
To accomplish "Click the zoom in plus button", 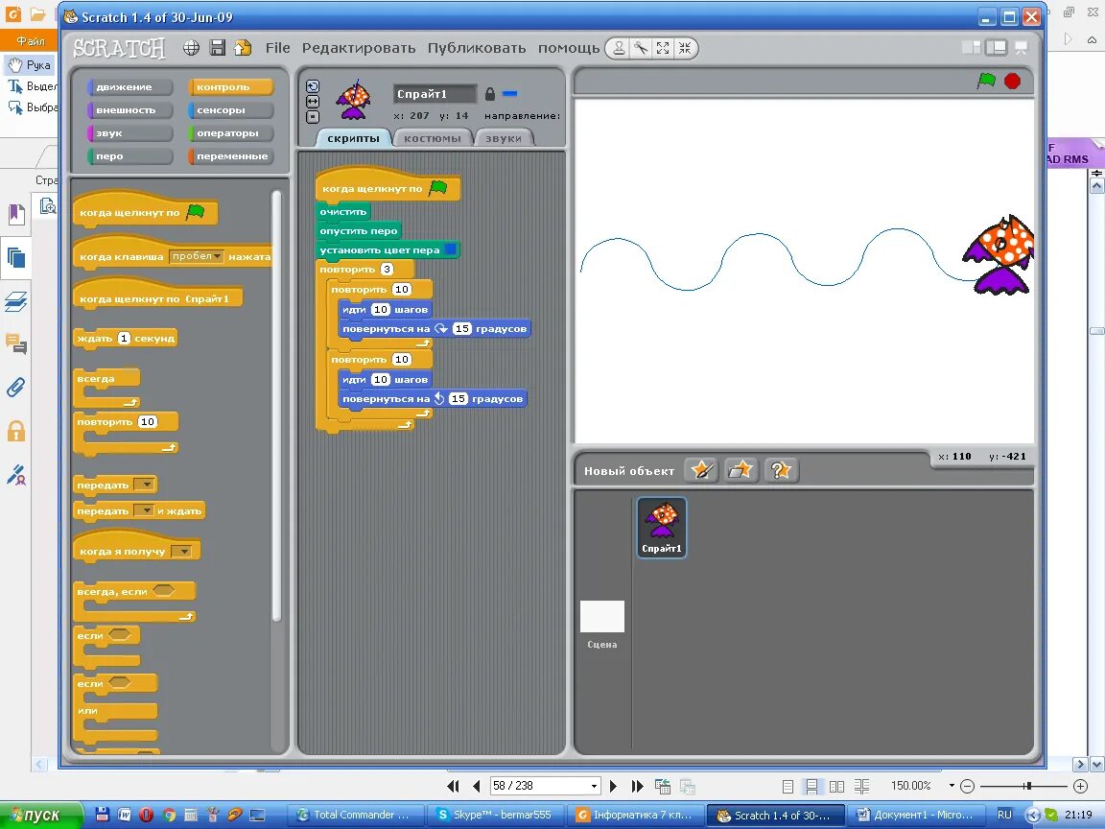I will pos(1080,785).
